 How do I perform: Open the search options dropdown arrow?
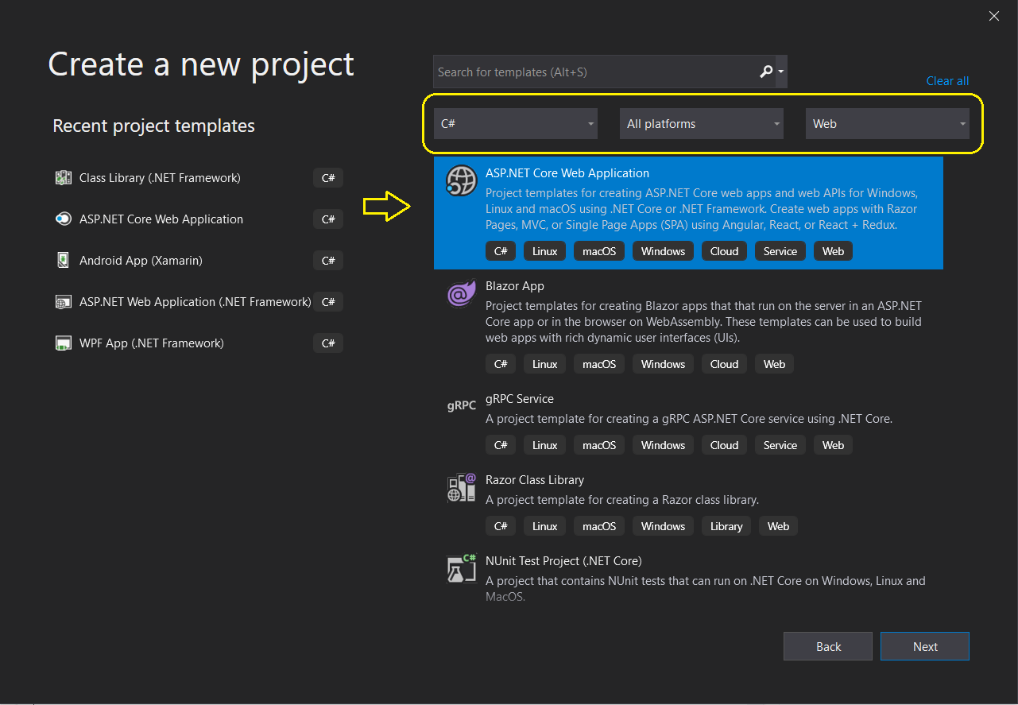click(781, 72)
